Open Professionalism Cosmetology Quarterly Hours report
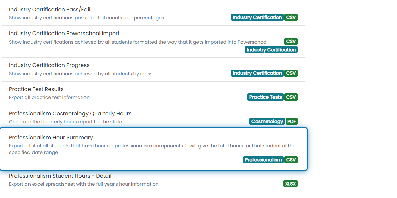The height and width of the screenshot is (198, 397). tap(154, 118)
